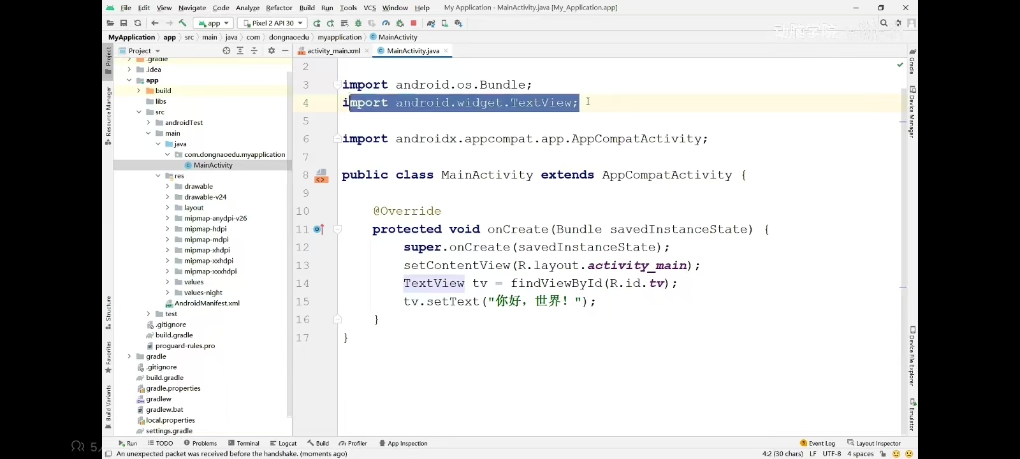Click the Forward navigation arrow
The width and height of the screenshot is (1020, 459).
click(169, 23)
